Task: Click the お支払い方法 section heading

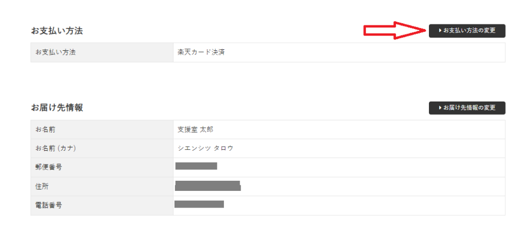Action: coord(57,31)
